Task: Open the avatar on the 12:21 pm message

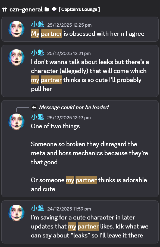Action: (x=16, y=57)
